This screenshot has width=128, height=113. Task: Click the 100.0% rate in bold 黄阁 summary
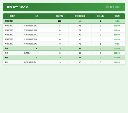117,58
